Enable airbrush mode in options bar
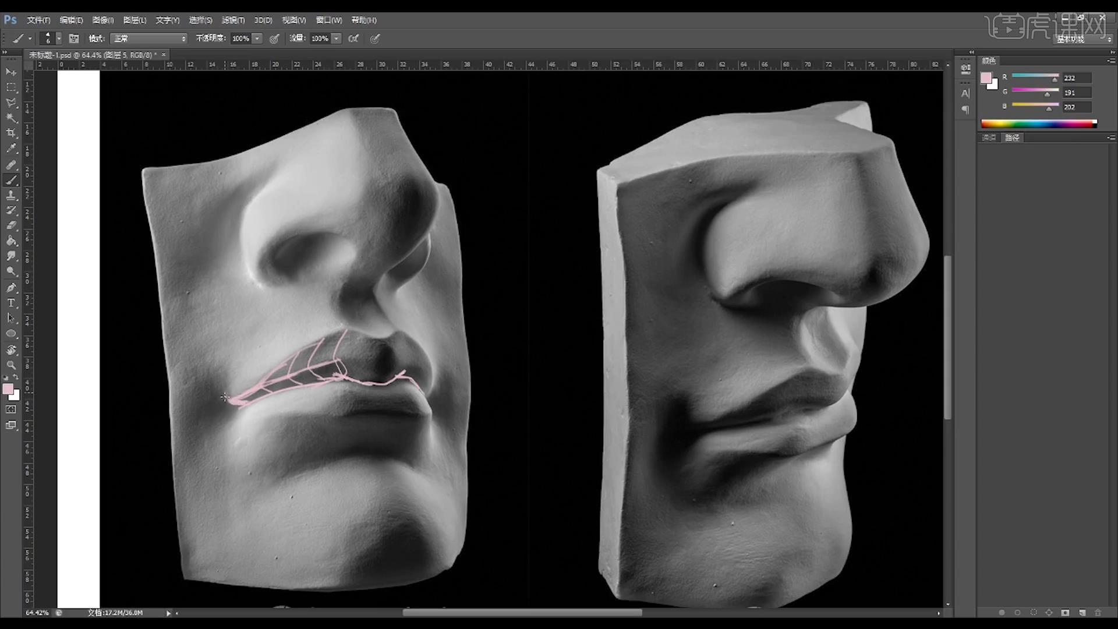Image resolution: width=1118 pixels, height=629 pixels. (x=353, y=38)
